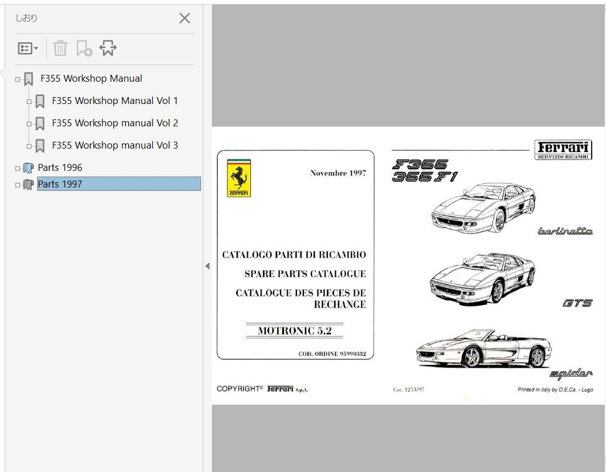This screenshot has height=472, width=606.
Task: Click "Printed in Italy by D.E.Ca. - Lugo"
Action: [x=555, y=390]
